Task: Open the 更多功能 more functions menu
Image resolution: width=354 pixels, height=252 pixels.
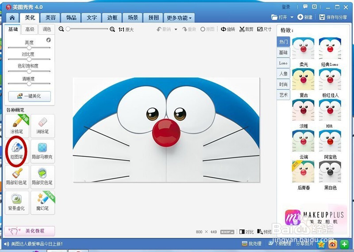Action: [x=179, y=18]
